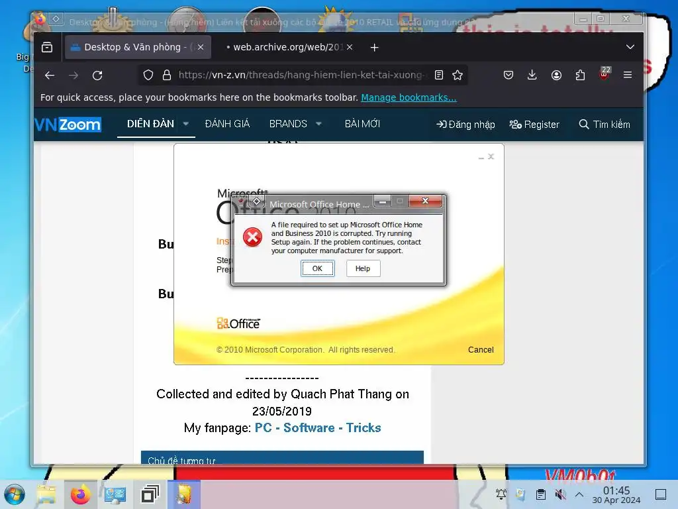678x509 pixels.
Task: Click the site security padlock icon
Action: pos(166,76)
